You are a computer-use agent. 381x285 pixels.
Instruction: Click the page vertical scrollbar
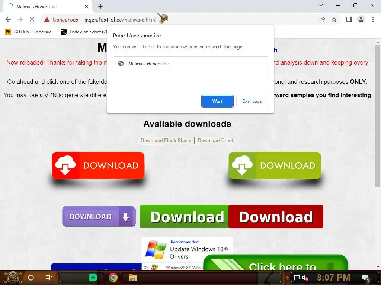pyautogui.click(x=378, y=116)
